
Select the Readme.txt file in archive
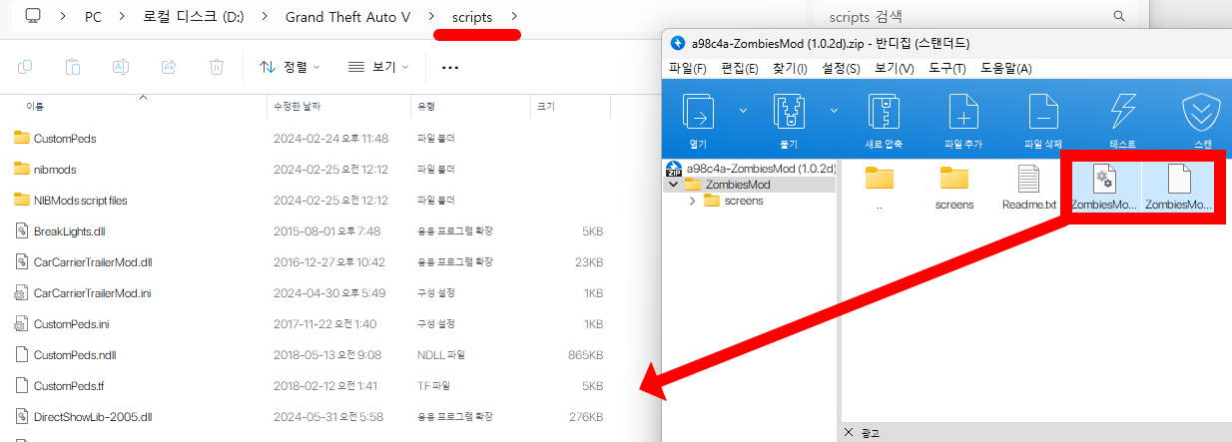[x=1028, y=187]
